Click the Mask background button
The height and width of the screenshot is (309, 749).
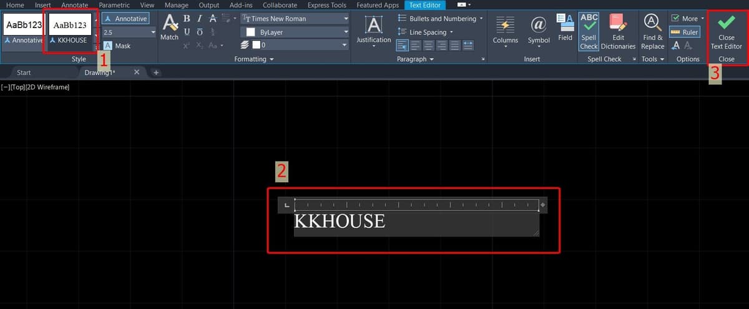coord(117,46)
